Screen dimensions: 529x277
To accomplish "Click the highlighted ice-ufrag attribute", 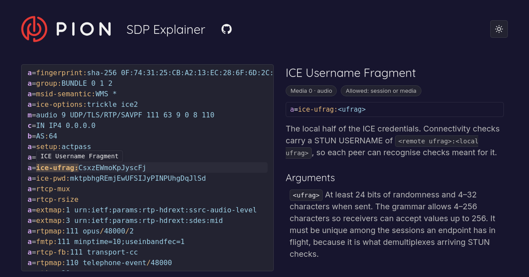I will click(57, 168).
